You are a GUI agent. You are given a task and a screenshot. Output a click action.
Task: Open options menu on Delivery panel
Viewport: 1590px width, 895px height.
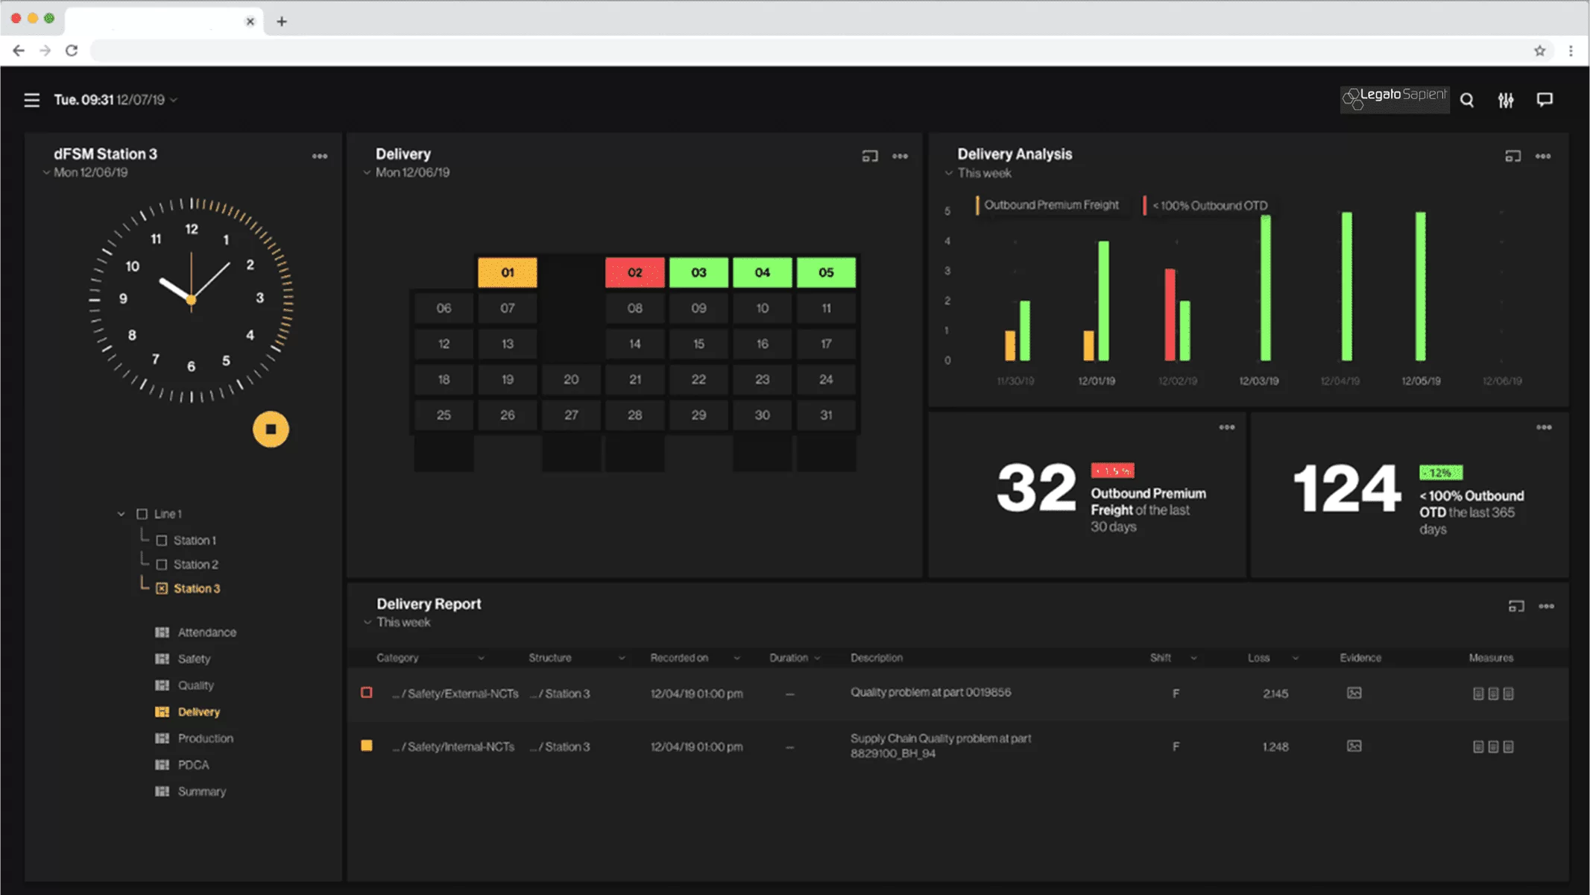[x=900, y=157]
